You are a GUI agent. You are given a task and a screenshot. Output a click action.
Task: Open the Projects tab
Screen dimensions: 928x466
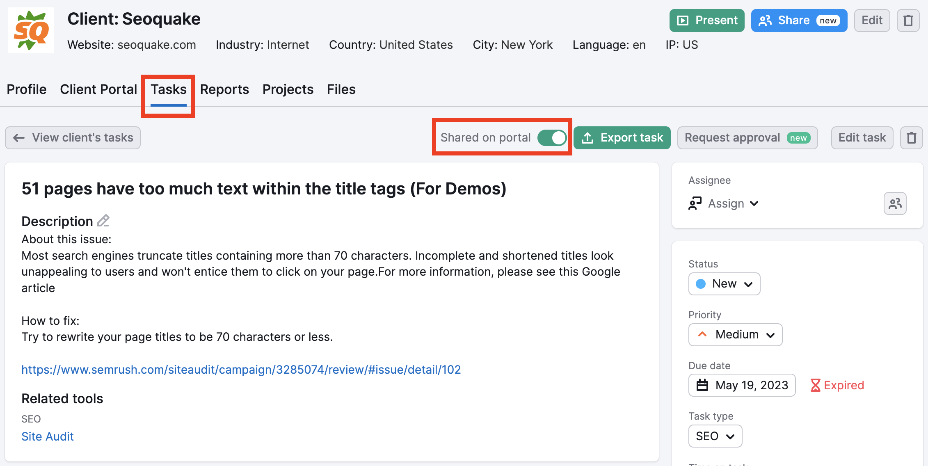tap(288, 89)
